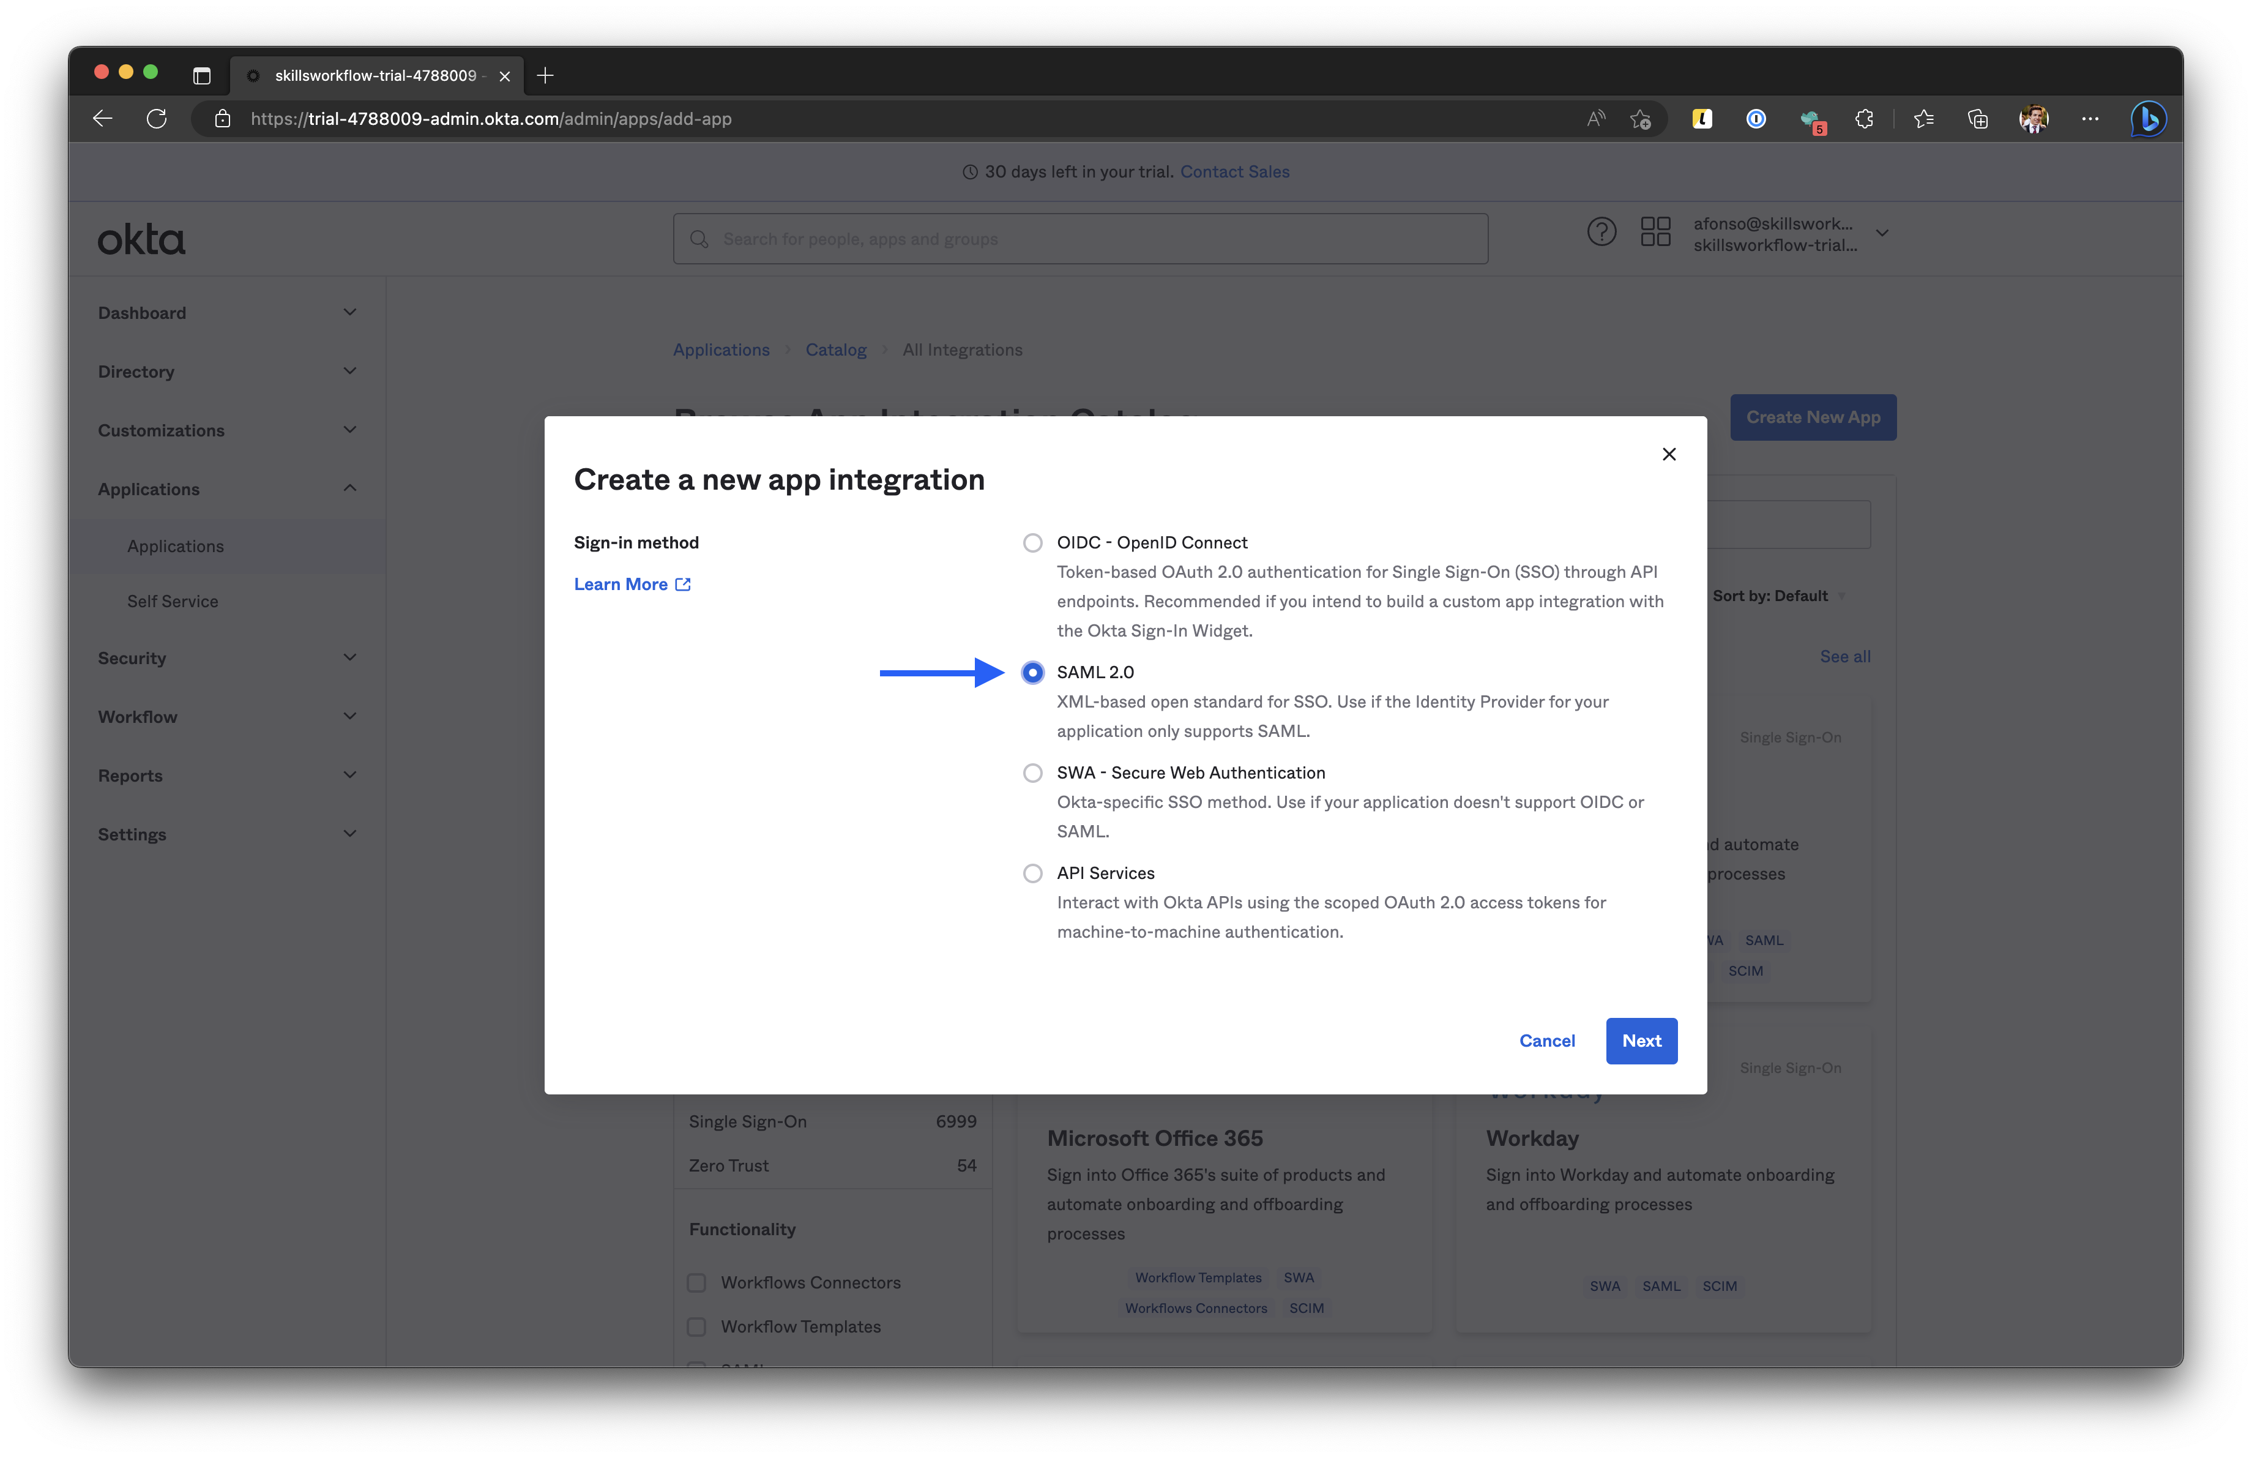
Task: Click the See all link
Action: pyautogui.click(x=1845, y=657)
